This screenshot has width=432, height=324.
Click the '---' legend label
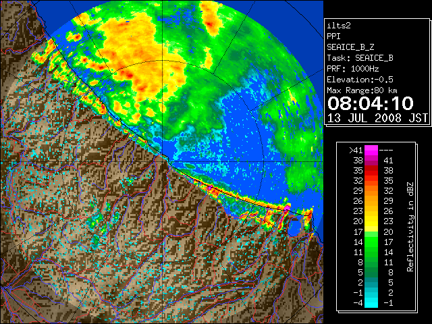pyautogui.click(x=386, y=150)
